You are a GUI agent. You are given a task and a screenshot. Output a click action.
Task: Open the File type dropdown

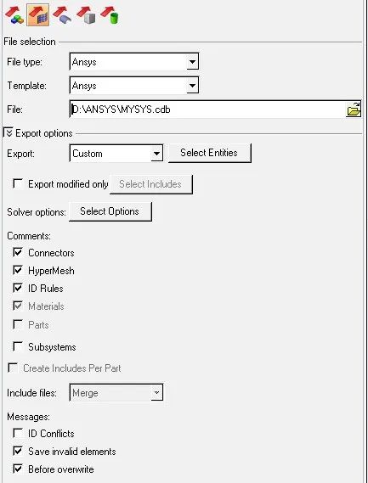click(134, 62)
